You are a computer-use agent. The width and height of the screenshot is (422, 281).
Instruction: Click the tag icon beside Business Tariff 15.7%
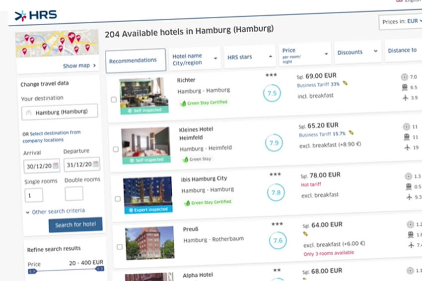pos(351,132)
